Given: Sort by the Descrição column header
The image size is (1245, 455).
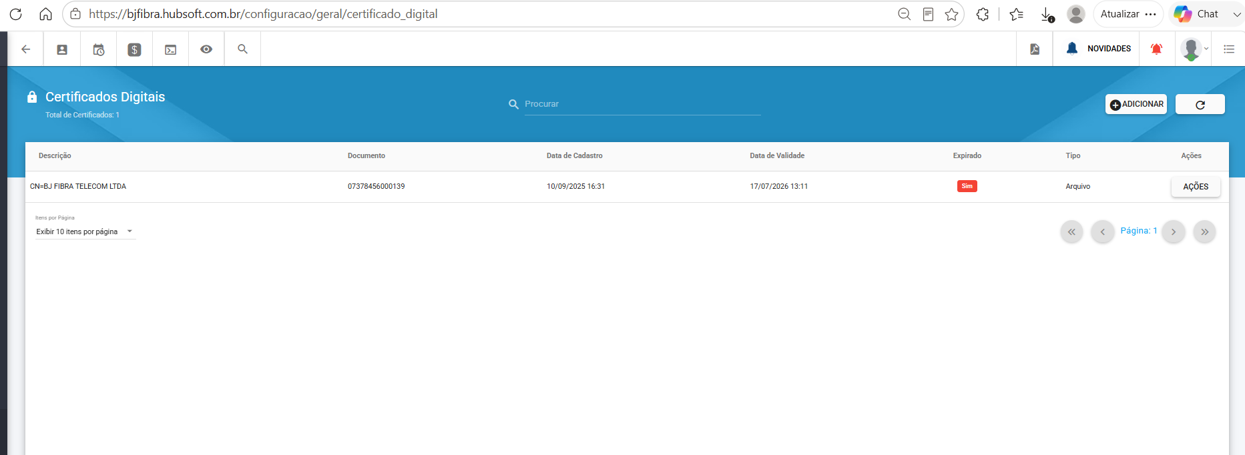Looking at the screenshot, I should (55, 155).
